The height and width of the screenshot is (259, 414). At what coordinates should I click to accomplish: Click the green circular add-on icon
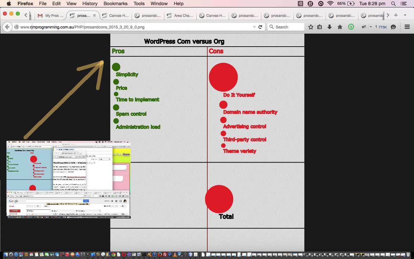pyautogui.click(x=351, y=27)
